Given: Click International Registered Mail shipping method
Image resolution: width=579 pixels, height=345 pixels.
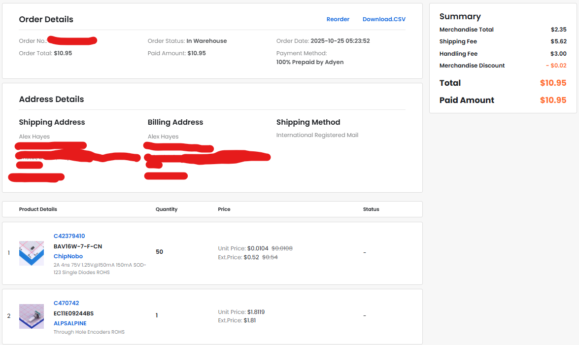Looking at the screenshot, I should pos(317,135).
